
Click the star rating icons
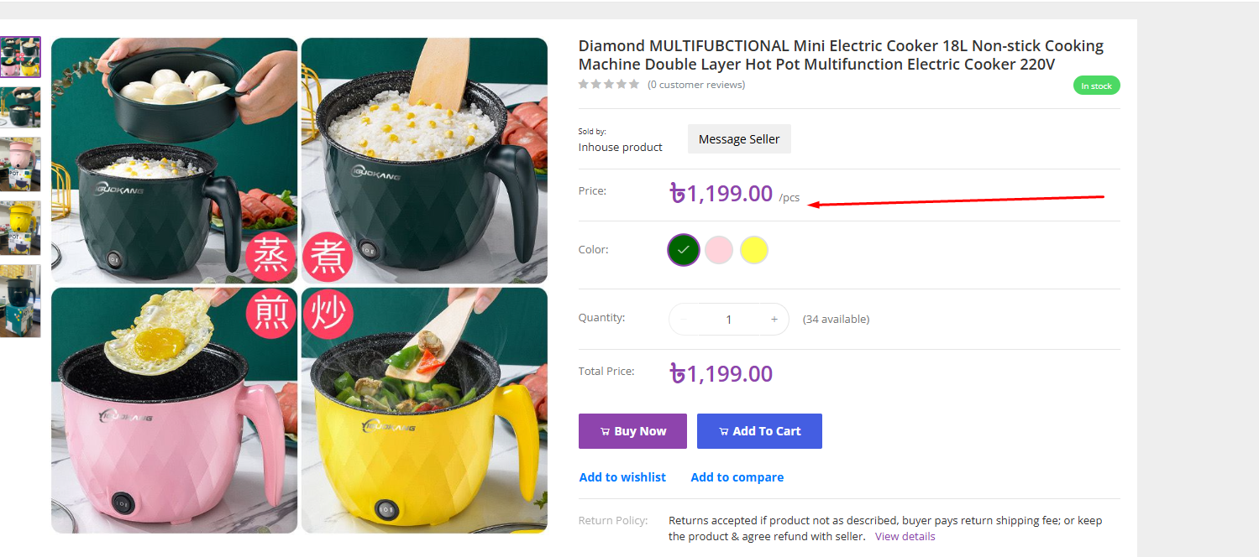tap(609, 85)
